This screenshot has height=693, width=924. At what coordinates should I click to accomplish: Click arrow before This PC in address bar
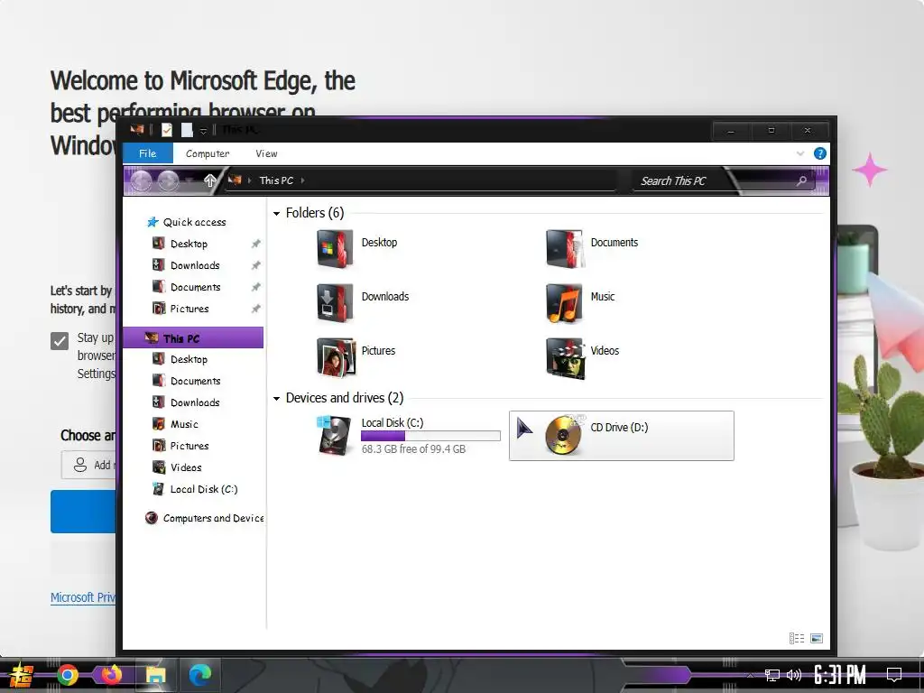pos(250,180)
